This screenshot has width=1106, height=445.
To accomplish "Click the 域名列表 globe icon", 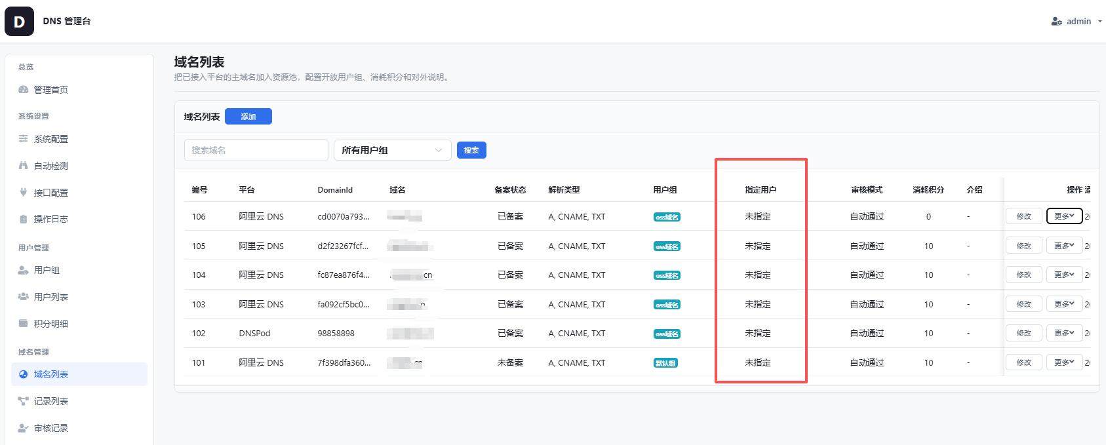I will (x=24, y=374).
